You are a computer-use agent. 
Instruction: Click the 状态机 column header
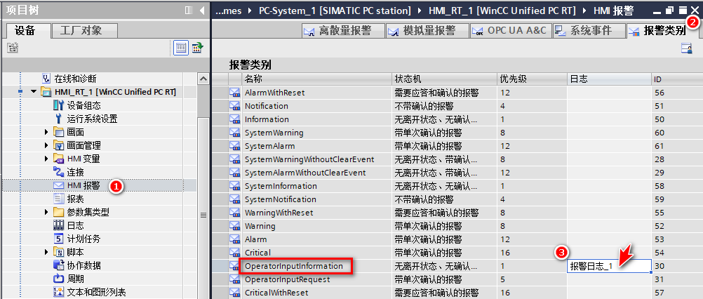444,79
